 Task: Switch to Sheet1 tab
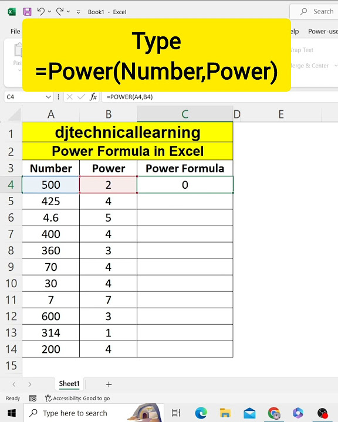coord(69,384)
